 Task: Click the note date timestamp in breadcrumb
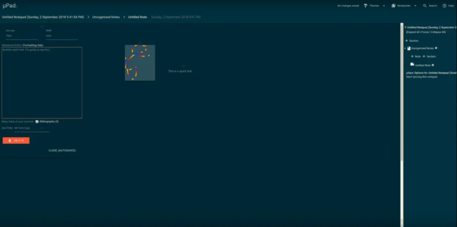[x=176, y=17]
